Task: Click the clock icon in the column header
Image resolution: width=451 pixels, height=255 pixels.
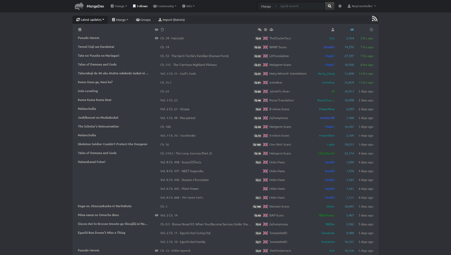Action: pyautogui.click(x=371, y=30)
